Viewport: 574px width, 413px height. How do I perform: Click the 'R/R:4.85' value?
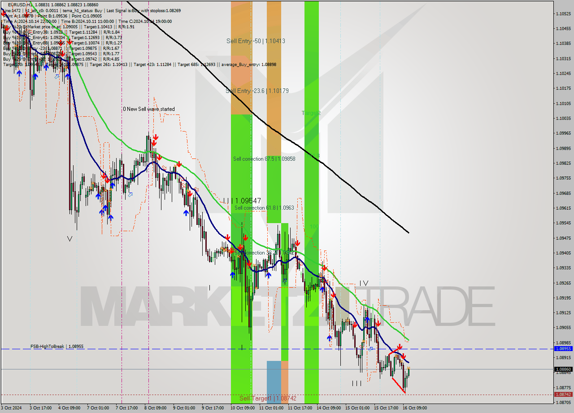pyautogui.click(x=111, y=59)
